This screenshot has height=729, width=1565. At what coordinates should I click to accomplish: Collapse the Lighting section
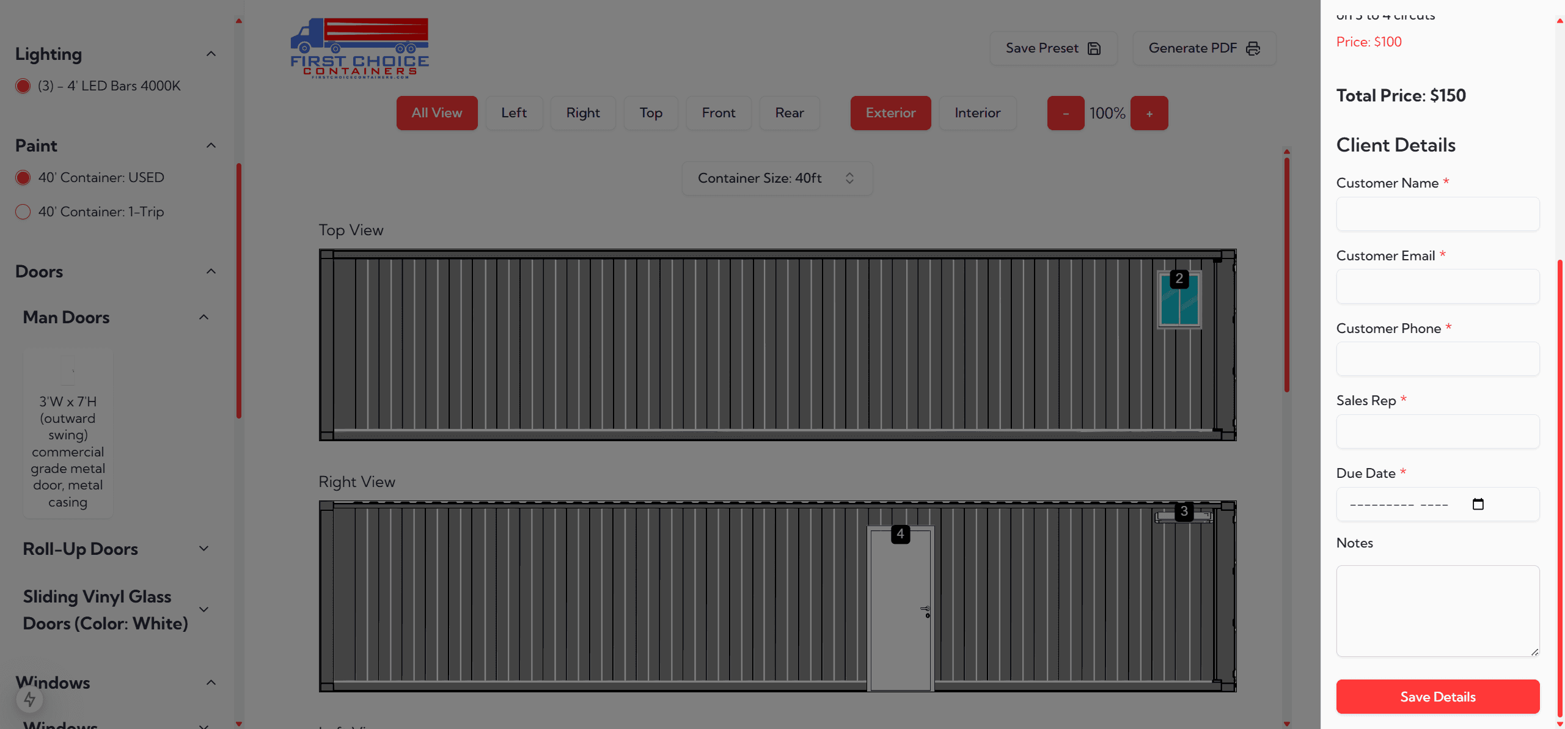click(x=211, y=54)
